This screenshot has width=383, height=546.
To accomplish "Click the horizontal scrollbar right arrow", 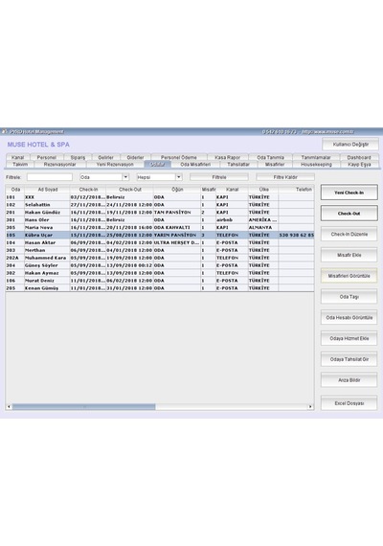I will coord(310,406).
